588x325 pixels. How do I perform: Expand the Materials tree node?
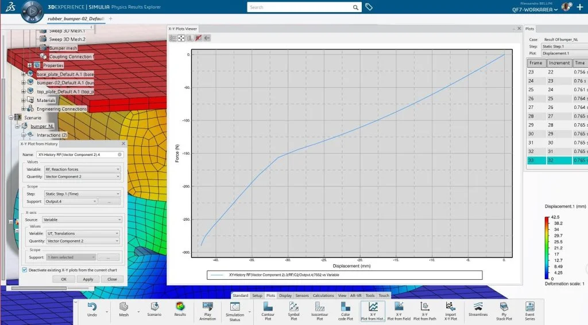pos(24,100)
